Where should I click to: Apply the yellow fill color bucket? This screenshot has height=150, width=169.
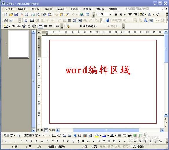(97, 135)
